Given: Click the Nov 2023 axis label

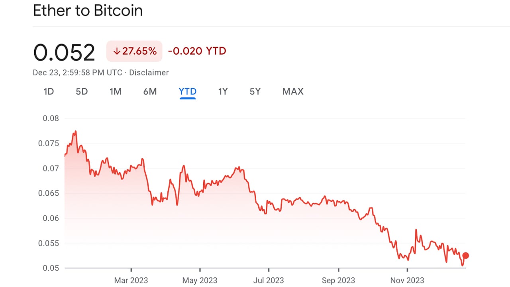Looking at the screenshot, I should [x=407, y=280].
